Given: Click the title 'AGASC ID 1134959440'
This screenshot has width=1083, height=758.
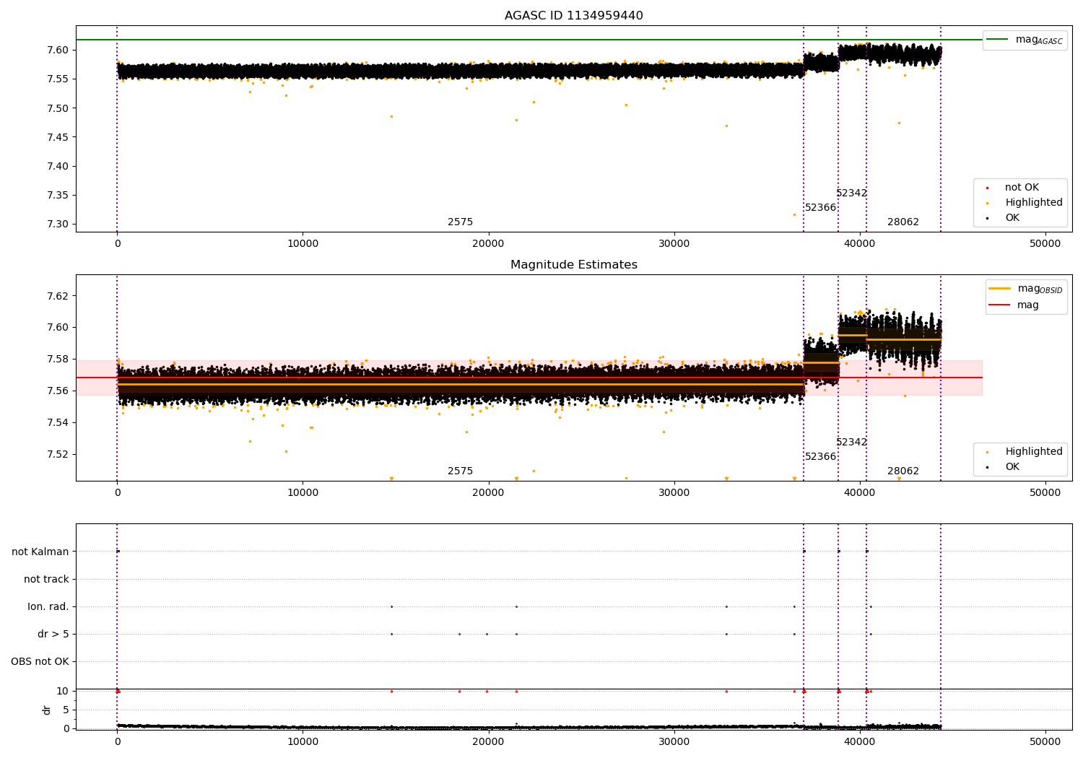Looking at the screenshot, I should coord(573,16).
